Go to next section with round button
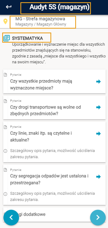The image size is (108, 228). coord(98,217)
